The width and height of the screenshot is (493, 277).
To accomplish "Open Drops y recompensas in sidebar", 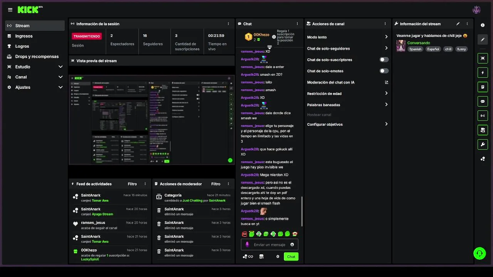I will (35, 57).
